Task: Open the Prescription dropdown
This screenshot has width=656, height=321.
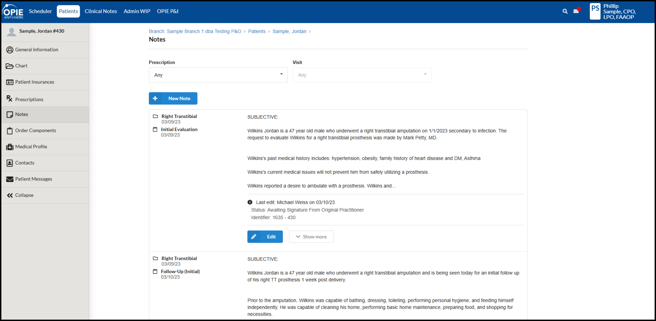Action: (218, 75)
